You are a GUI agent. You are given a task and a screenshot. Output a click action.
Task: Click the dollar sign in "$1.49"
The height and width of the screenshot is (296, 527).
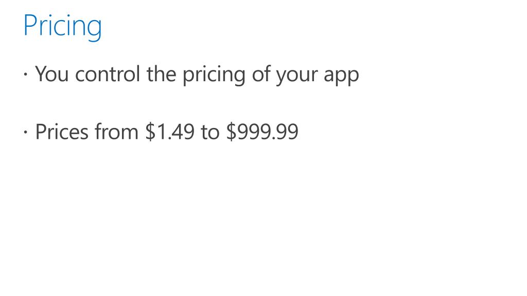(150, 132)
